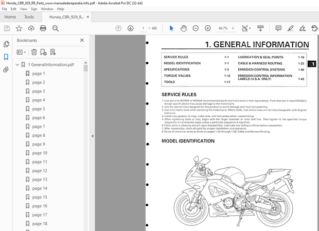319x231 pixels.
Task: Jump to bookmark page 11
Action: point(40,162)
